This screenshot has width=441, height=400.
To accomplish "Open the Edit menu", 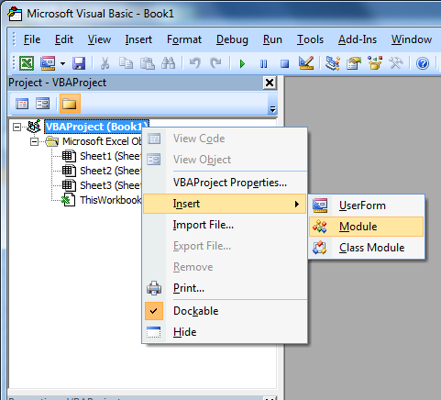I will pyautogui.click(x=64, y=39).
